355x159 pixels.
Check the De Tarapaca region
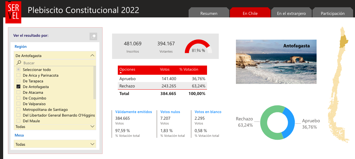(x=18, y=81)
